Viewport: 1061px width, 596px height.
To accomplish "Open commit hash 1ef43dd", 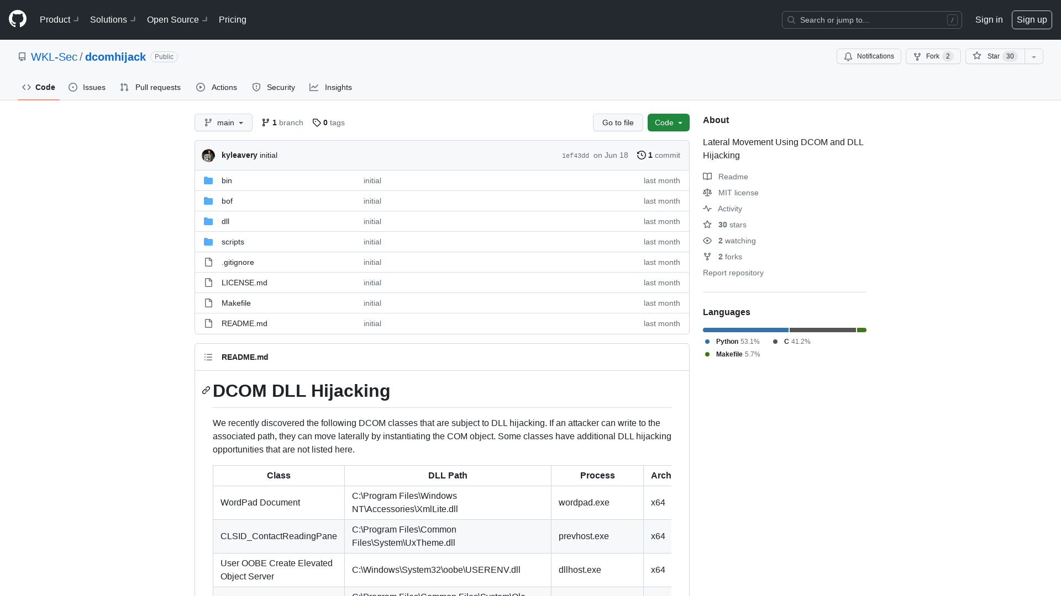I will point(575,156).
